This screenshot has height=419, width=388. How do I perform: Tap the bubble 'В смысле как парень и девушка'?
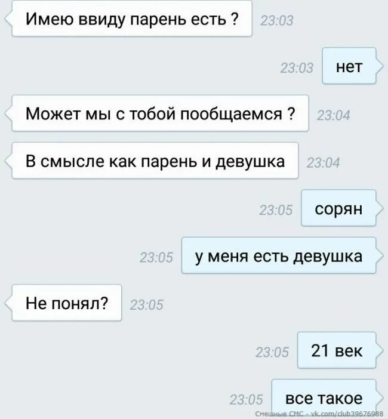pos(155,161)
